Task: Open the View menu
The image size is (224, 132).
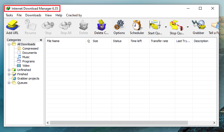Action: click(x=48, y=15)
